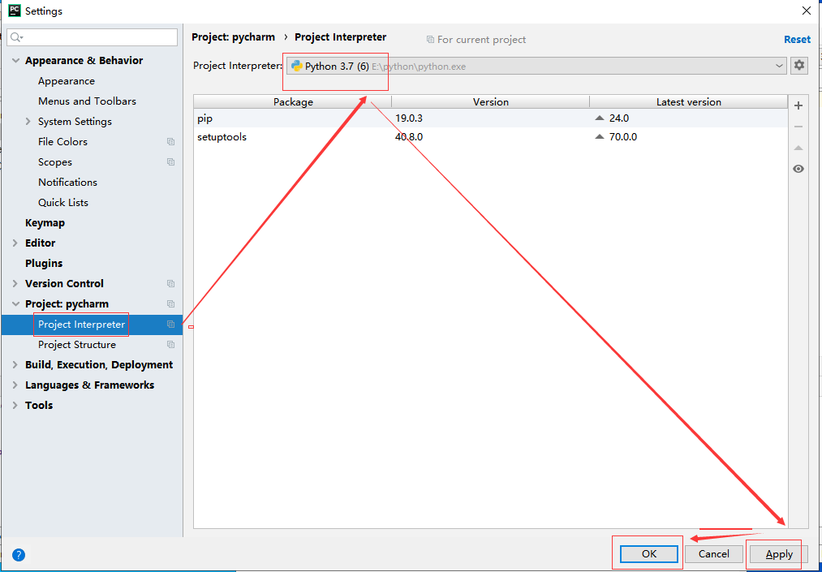Expand the Editor section

coord(15,243)
